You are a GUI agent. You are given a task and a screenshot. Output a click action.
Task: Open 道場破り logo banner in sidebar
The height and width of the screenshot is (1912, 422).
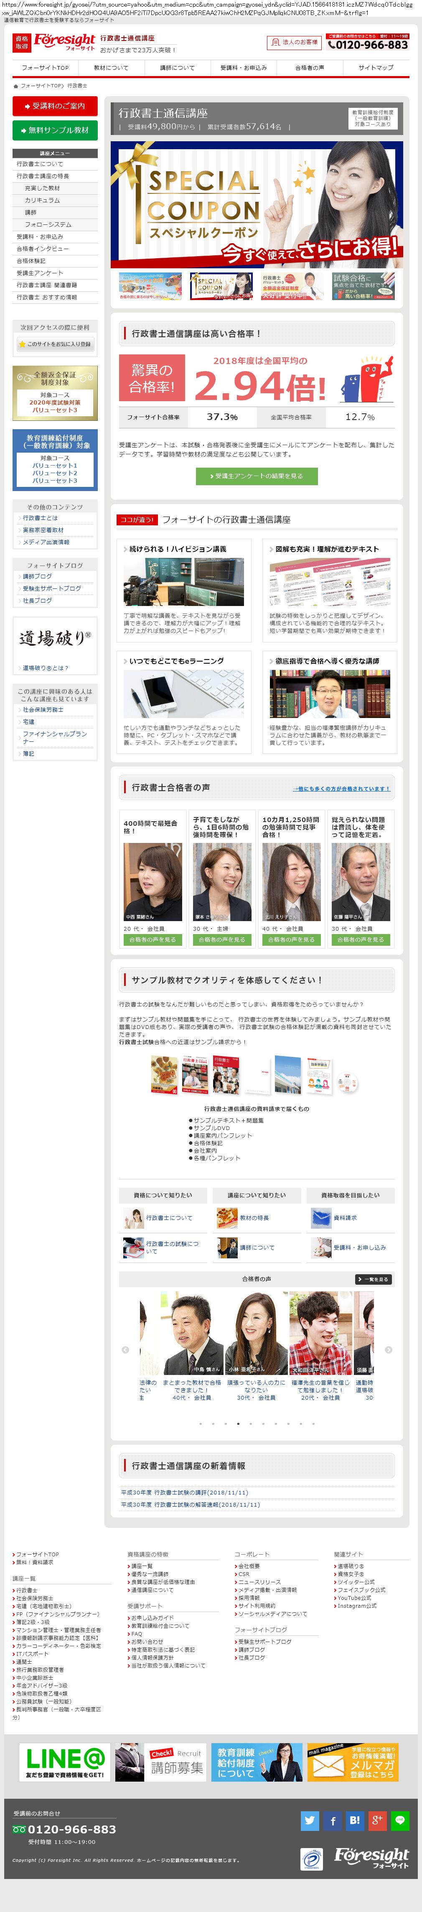(55, 638)
